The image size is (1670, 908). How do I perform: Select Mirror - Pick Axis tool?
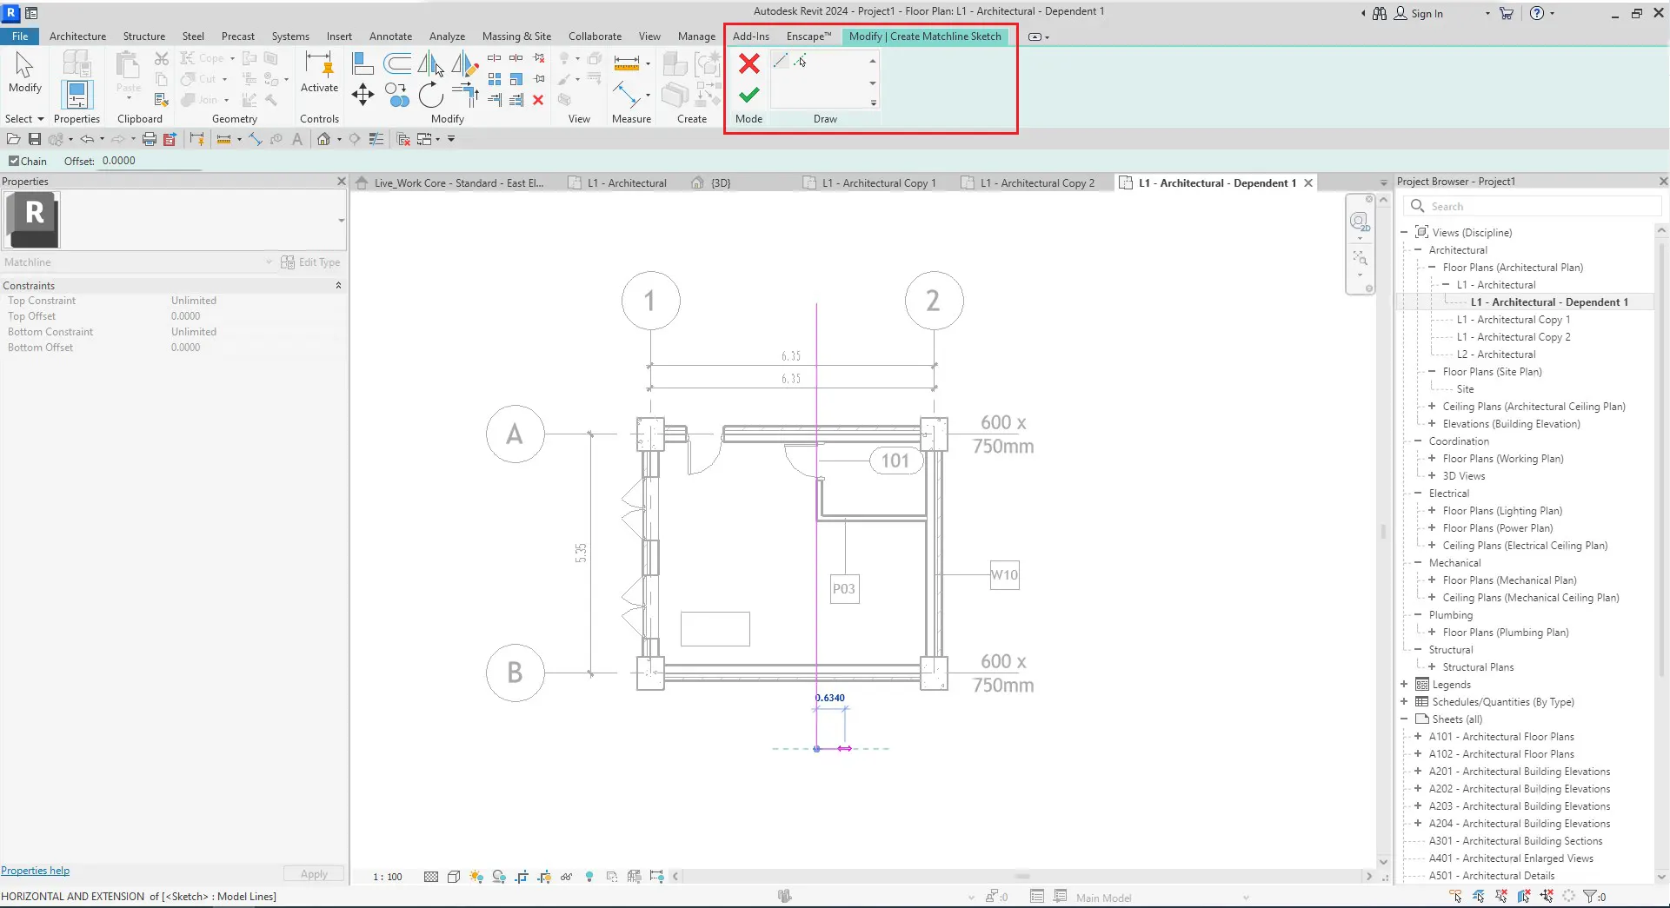pos(431,63)
